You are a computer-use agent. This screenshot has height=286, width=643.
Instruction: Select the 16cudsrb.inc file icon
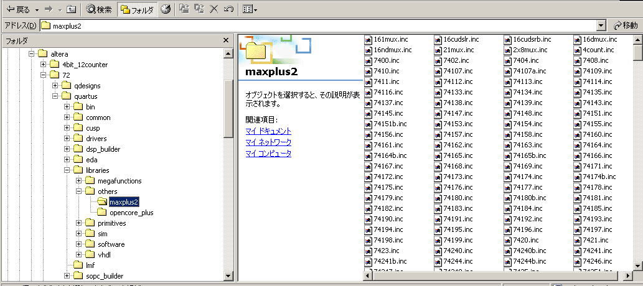508,39
